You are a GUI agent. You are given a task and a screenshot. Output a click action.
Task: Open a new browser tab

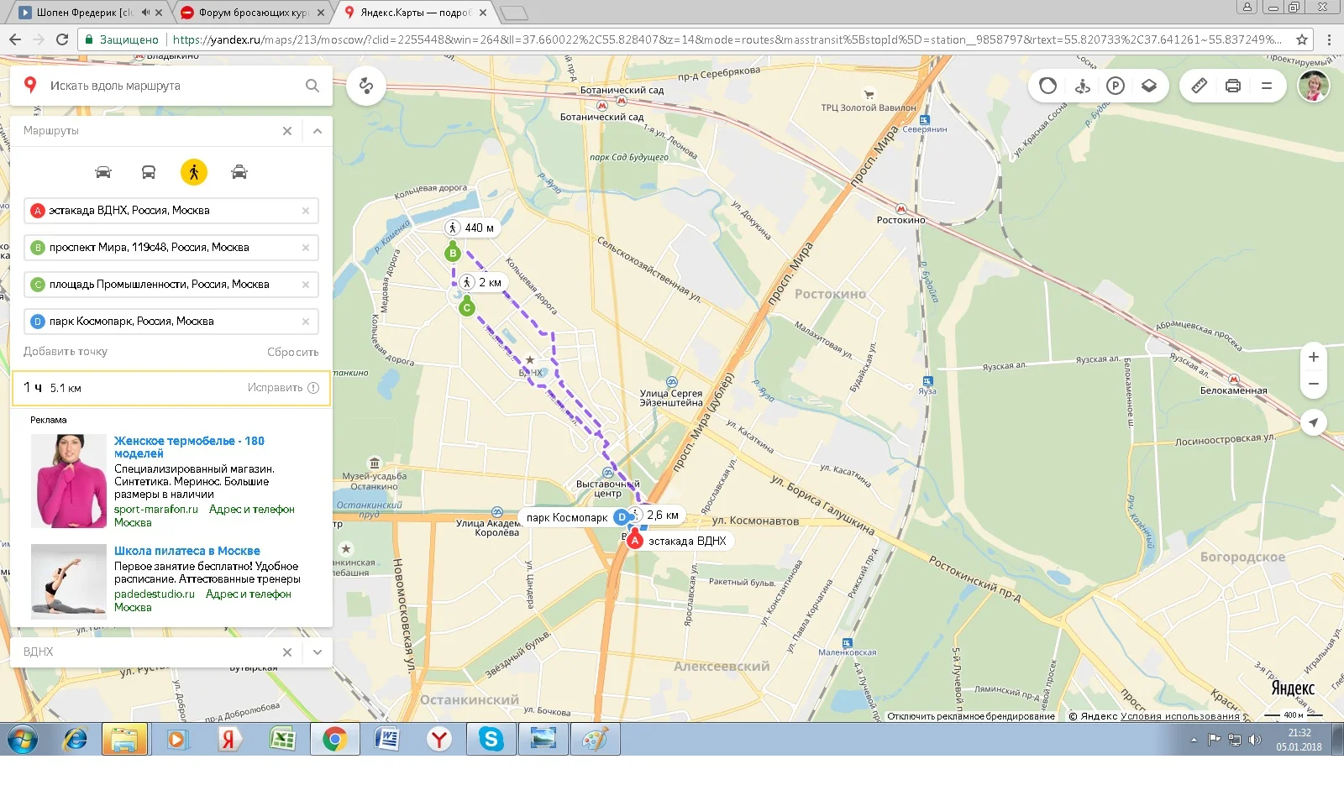[x=513, y=13]
